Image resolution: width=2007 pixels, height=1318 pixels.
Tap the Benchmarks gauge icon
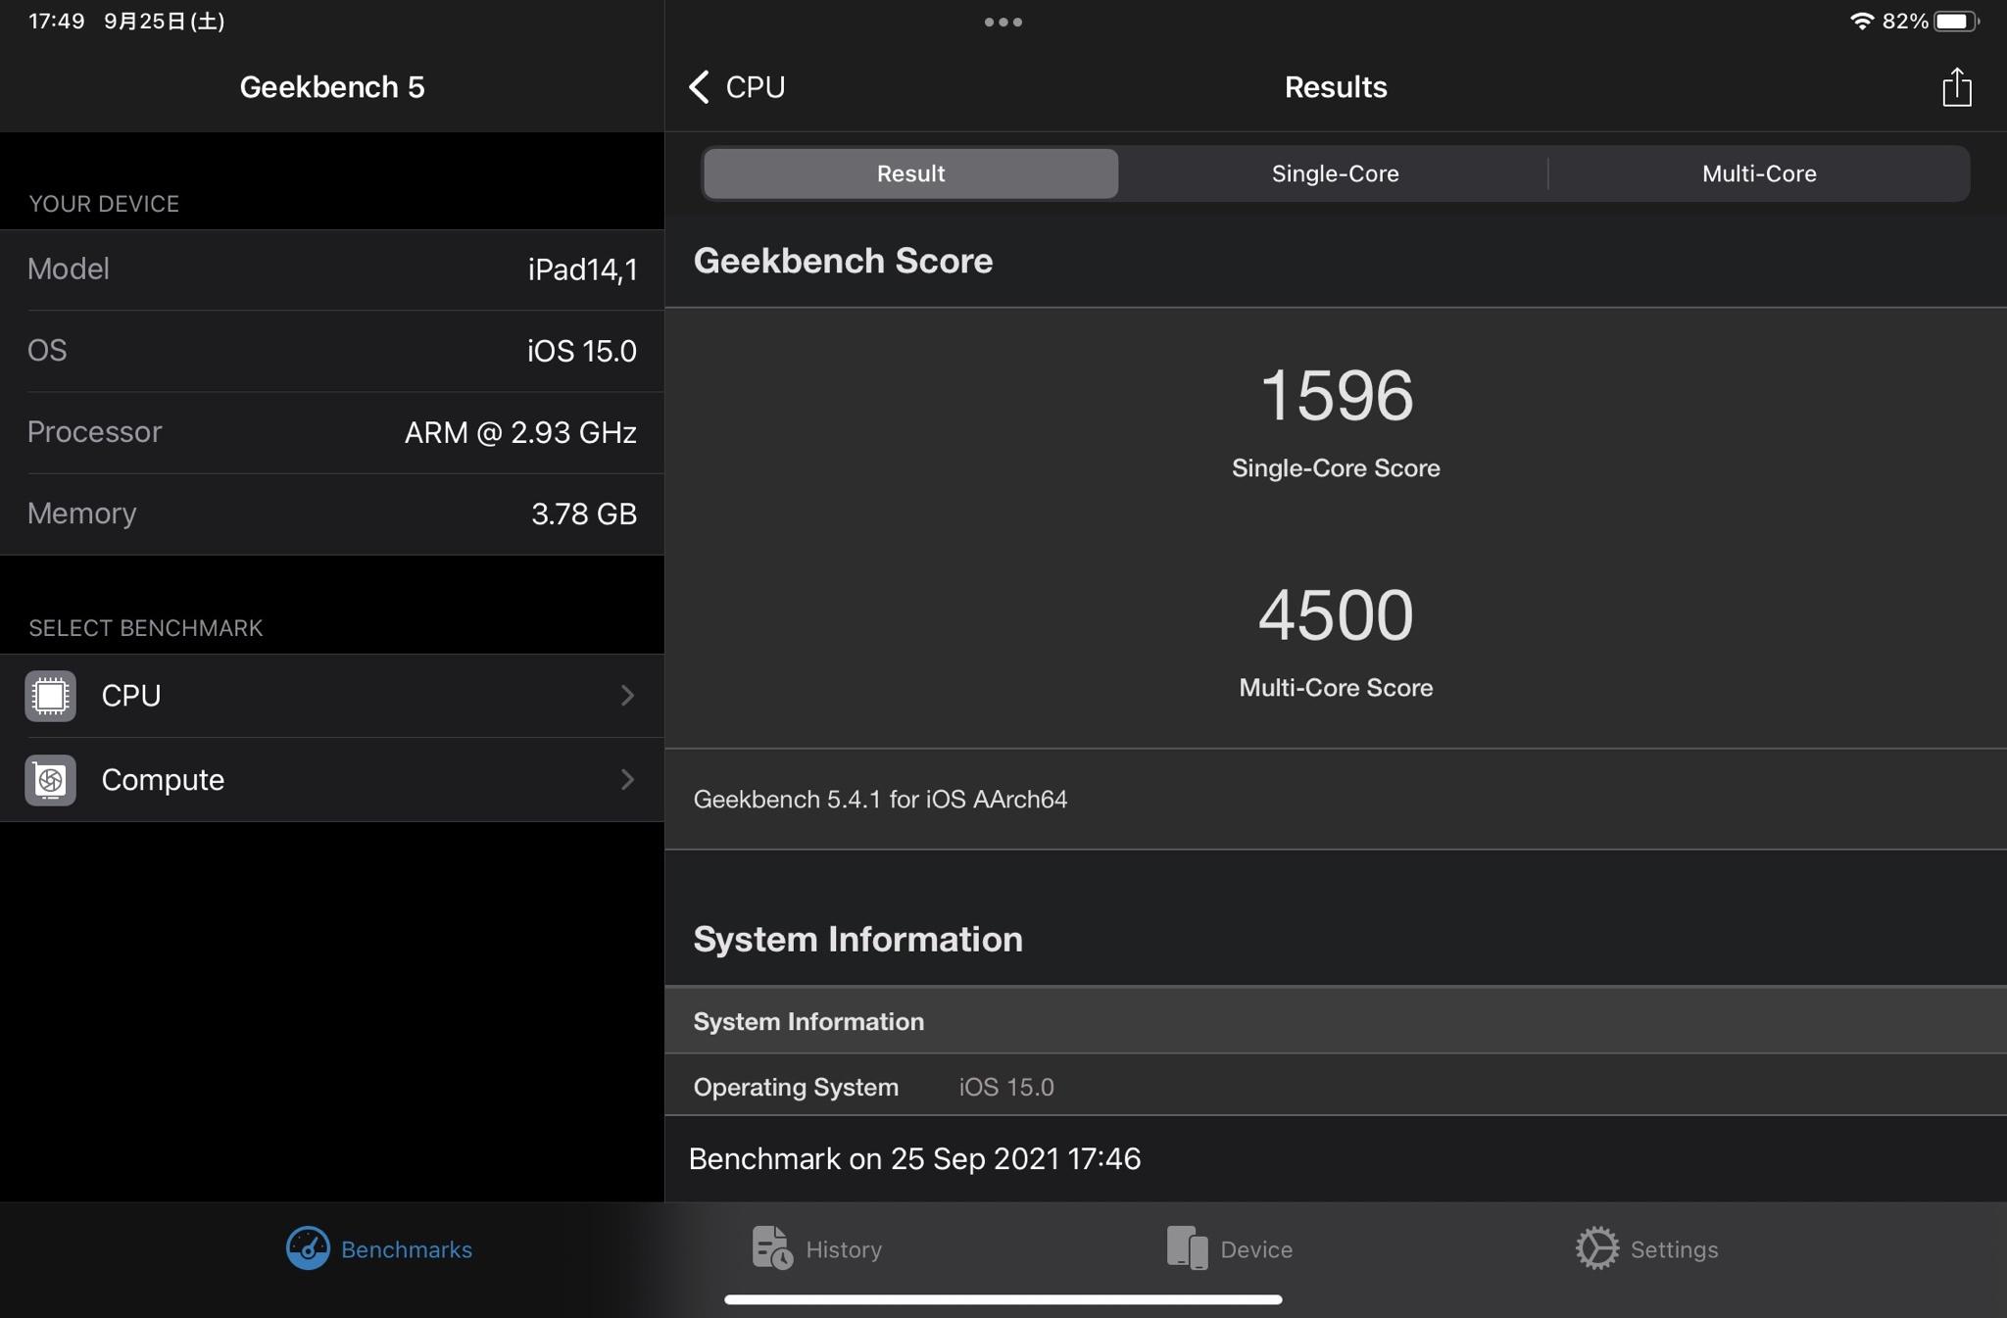click(x=308, y=1248)
